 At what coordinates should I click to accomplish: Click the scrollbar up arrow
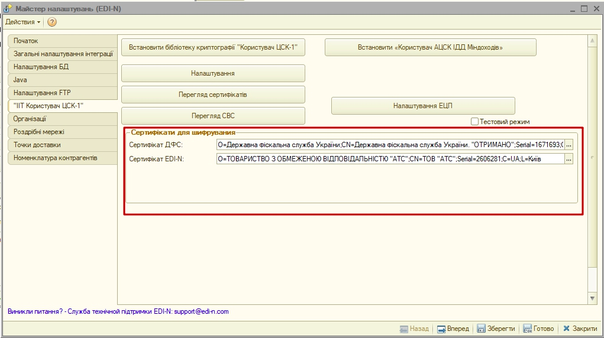click(x=592, y=40)
